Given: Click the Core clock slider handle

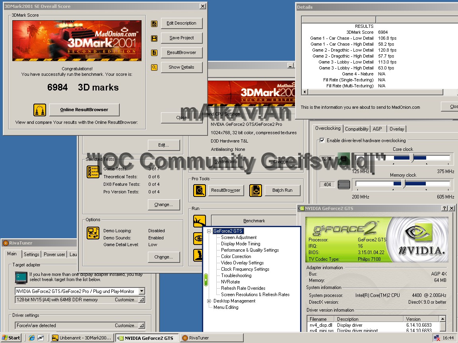Looking at the screenshot, I should click(x=411, y=158).
